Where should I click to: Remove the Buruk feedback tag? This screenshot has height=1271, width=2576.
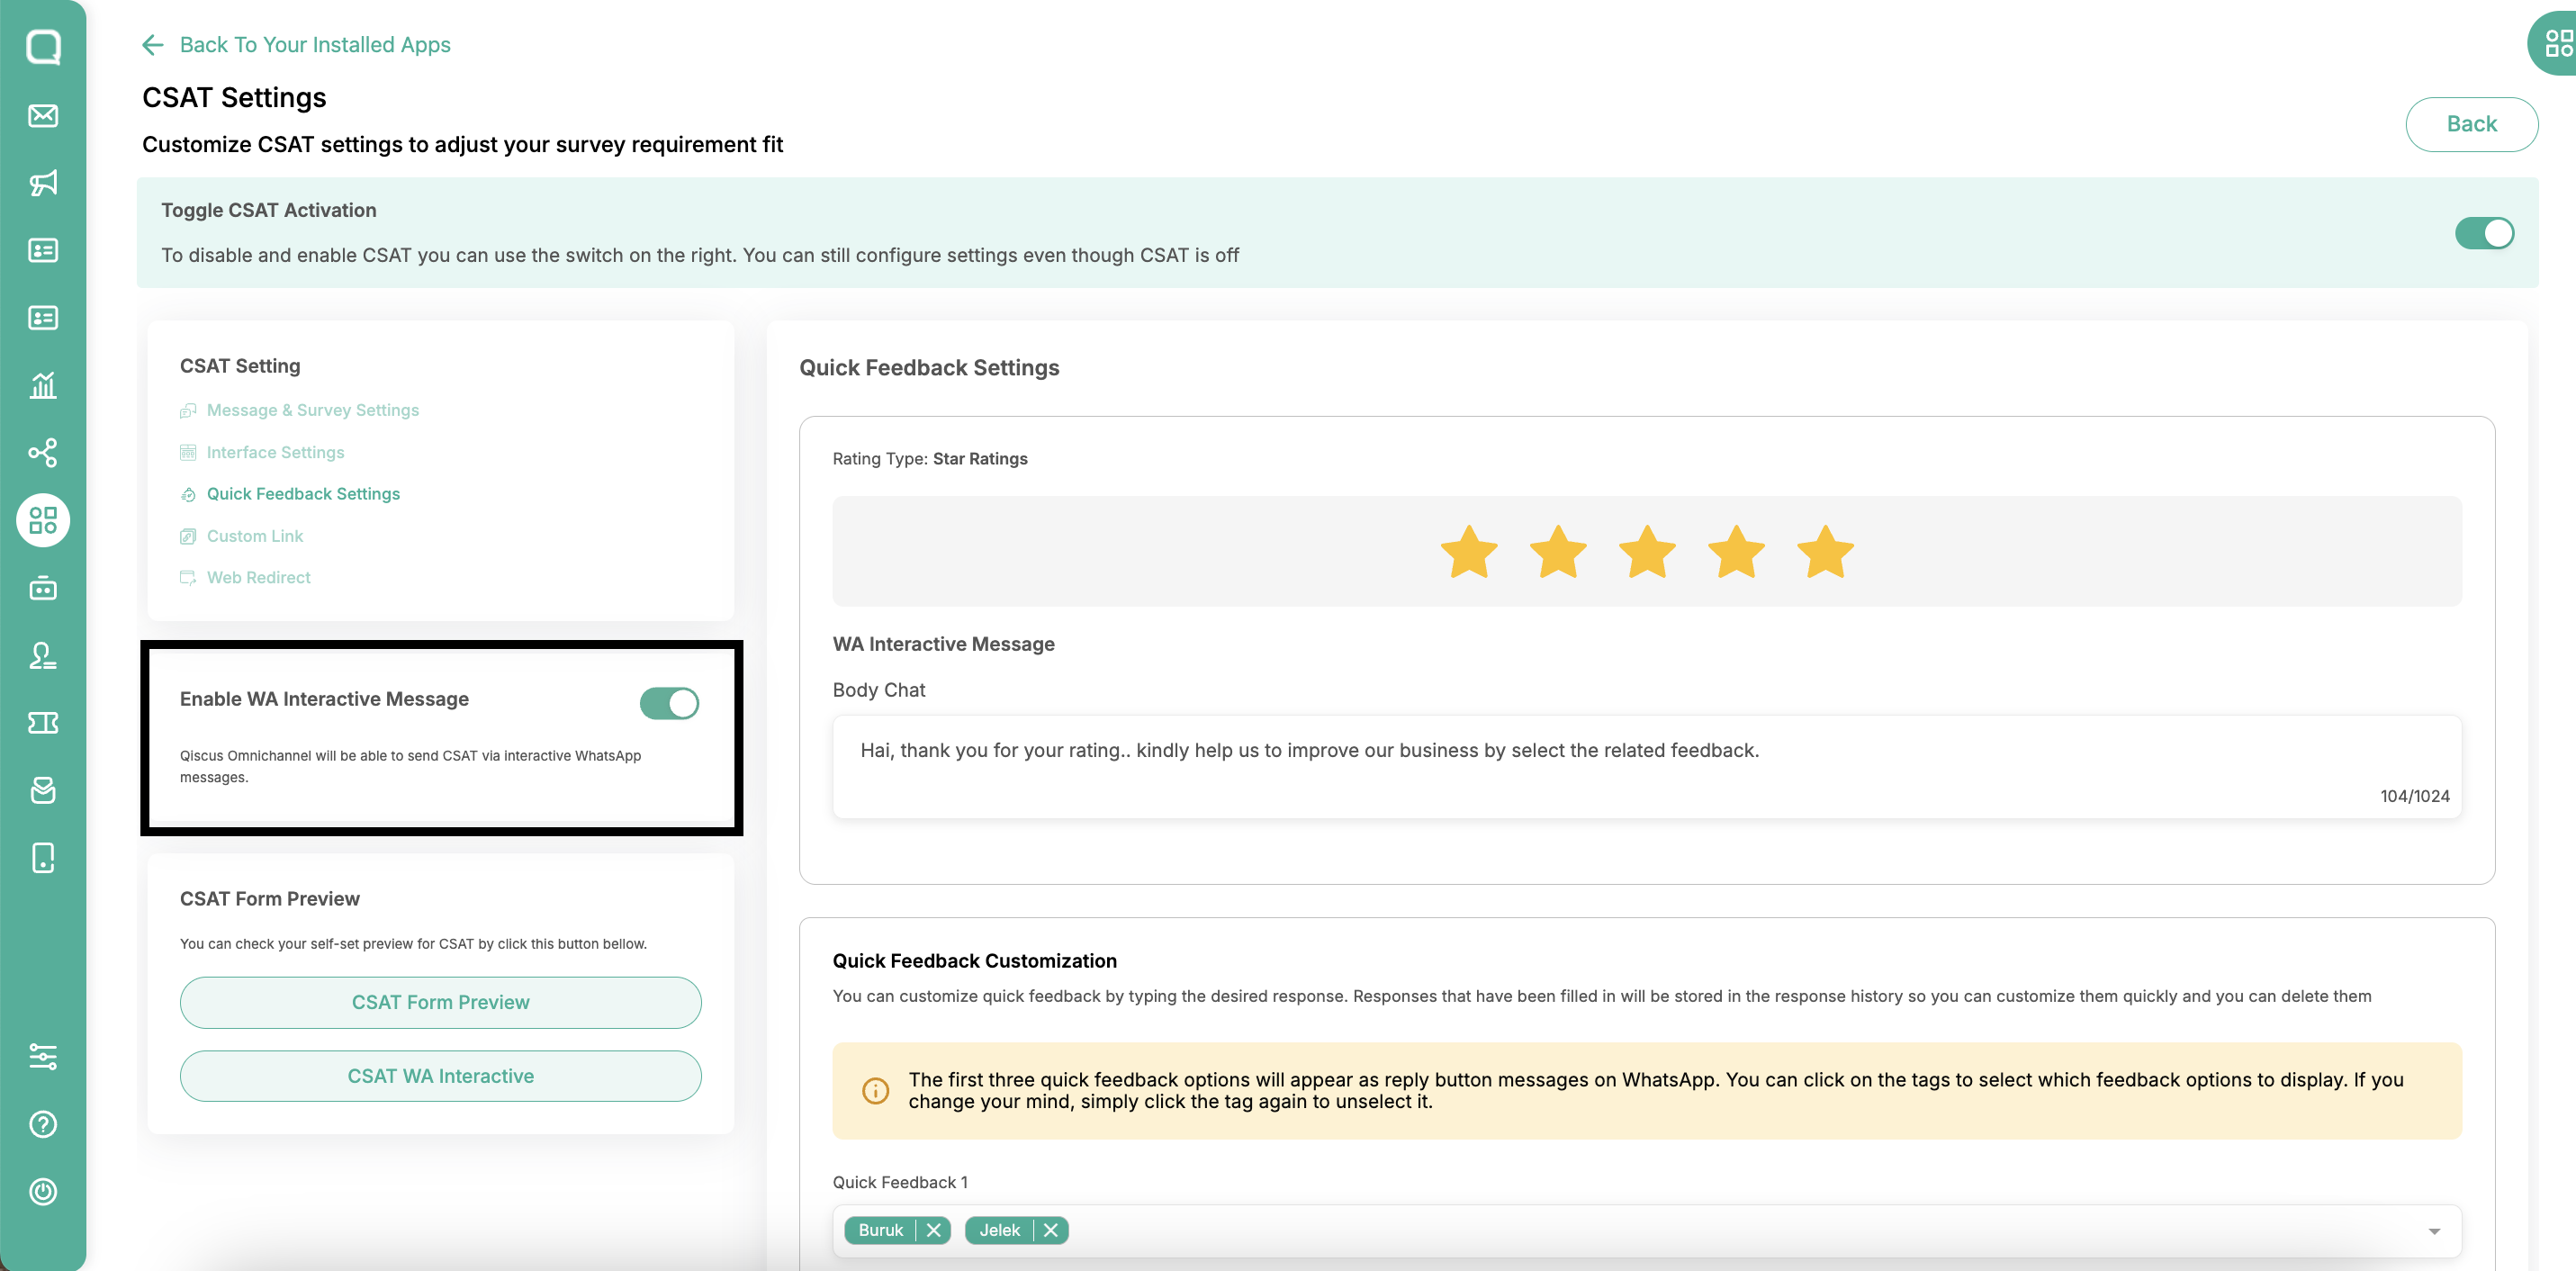tap(933, 1230)
